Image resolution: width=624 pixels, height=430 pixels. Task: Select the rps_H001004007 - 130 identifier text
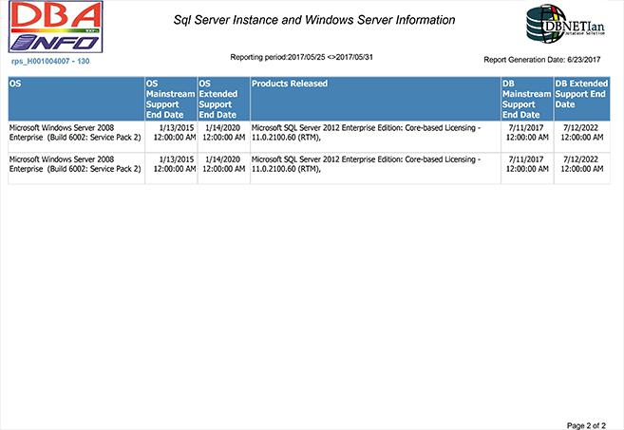click(x=50, y=62)
